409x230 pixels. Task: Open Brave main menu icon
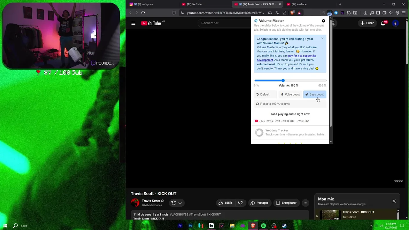[404, 13]
